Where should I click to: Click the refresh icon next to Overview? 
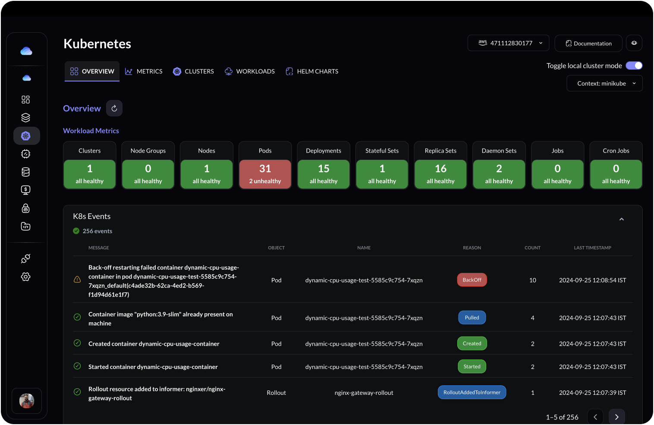pyautogui.click(x=114, y=108)
